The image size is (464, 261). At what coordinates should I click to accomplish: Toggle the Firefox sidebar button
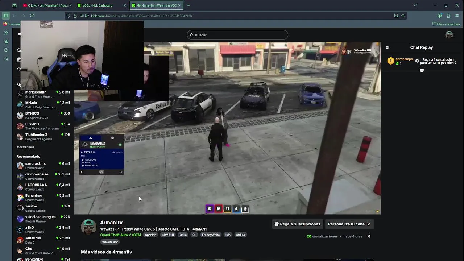(6, 16)
